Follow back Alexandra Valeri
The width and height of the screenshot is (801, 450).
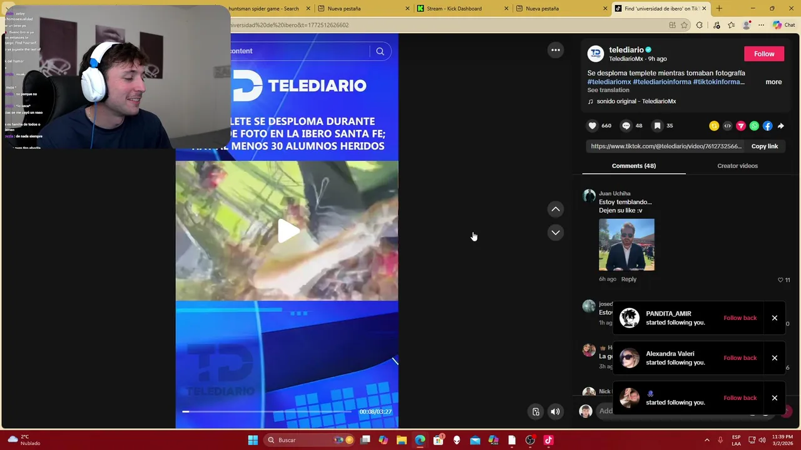click(740, 358)
